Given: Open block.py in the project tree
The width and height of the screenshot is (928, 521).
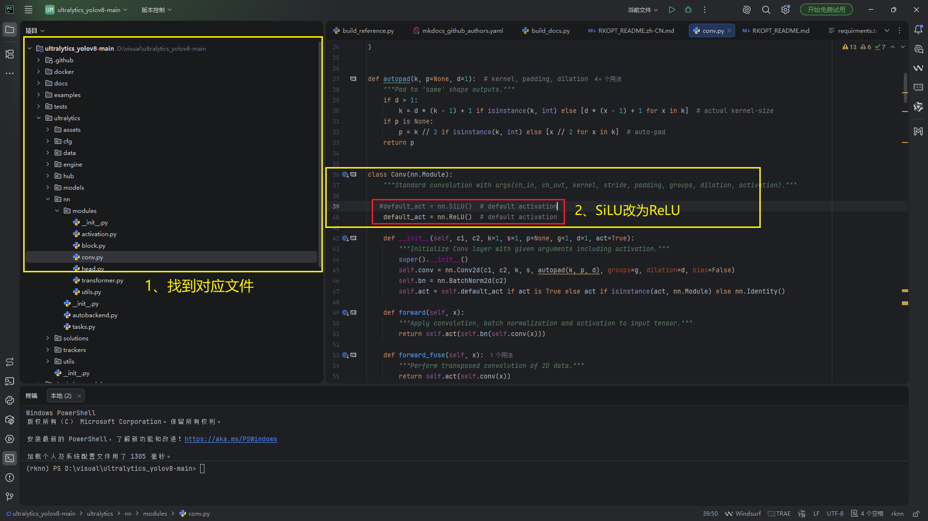Looking at the screenshot, I should [93, 246].
